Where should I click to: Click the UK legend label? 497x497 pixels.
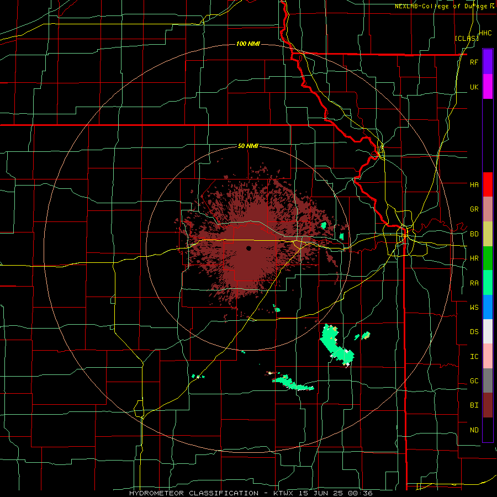(x=474, y=87)
